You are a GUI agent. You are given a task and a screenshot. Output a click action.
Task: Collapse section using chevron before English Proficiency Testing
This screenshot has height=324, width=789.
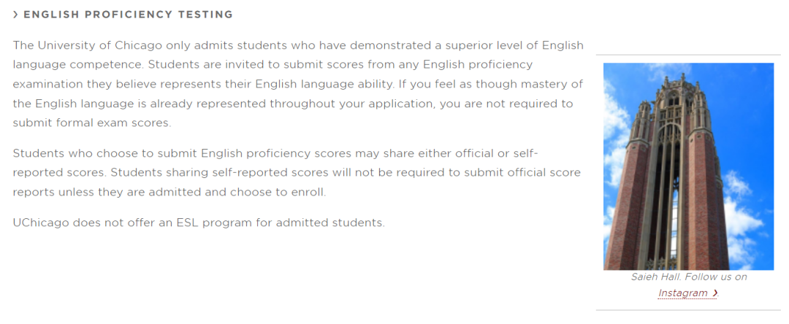[15, 15]
